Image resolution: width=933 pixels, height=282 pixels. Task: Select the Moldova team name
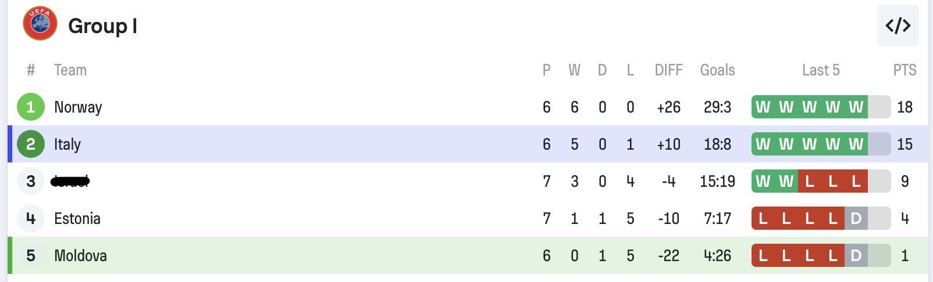[x=80, y=255]
